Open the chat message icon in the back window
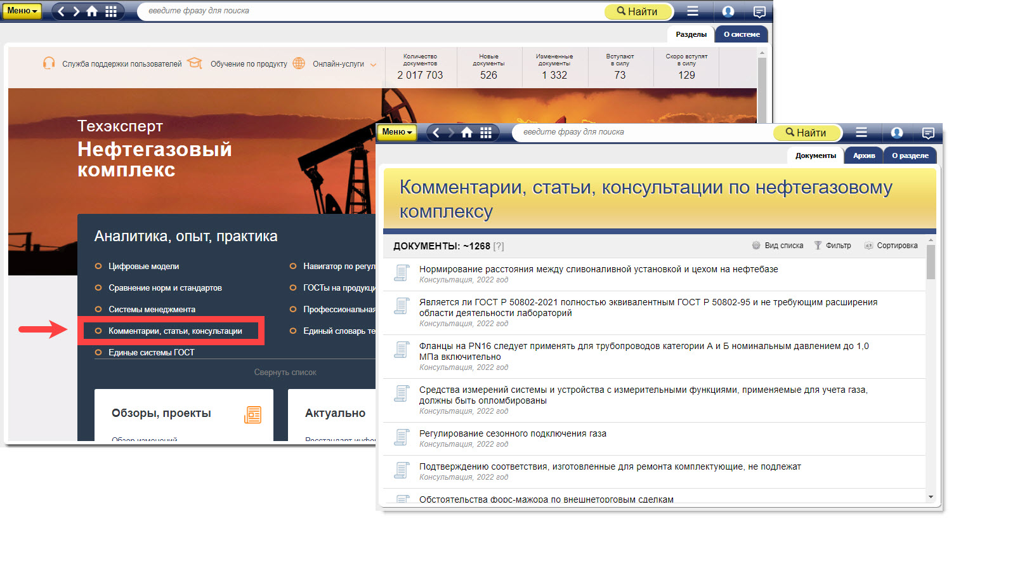Screen dimensions: 1034x587 point(759,11)
